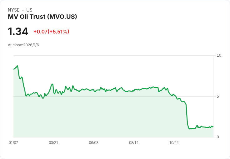Click the +0.07(+5.51%) change value
The height and width of the screenshot is (159, 230).
click(51, 32)
